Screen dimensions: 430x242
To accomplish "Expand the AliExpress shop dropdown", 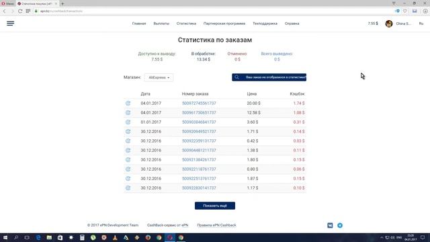I will [159, 78].
